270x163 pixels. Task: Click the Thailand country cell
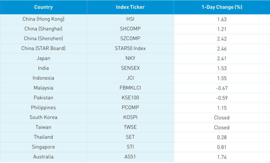click(43, 137)
